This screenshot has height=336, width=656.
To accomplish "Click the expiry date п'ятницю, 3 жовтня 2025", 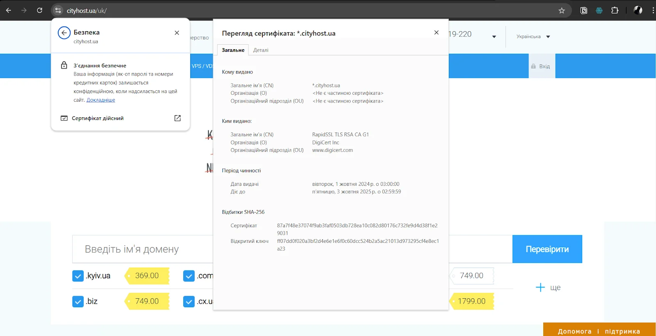I will 357,192.
